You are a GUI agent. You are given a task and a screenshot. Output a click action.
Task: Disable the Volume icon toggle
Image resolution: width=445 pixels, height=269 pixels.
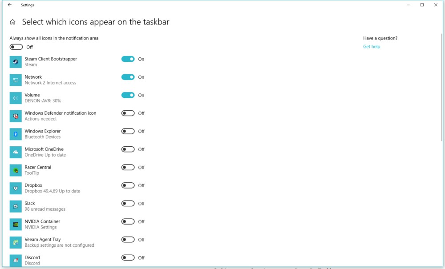(128, 95)
